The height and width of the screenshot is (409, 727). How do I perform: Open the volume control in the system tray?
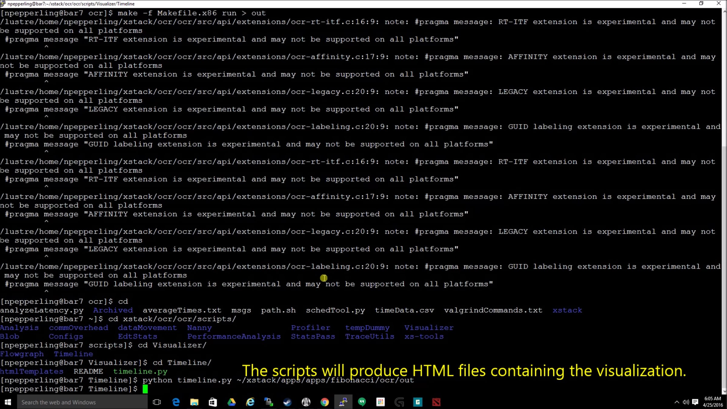(686, 402)
